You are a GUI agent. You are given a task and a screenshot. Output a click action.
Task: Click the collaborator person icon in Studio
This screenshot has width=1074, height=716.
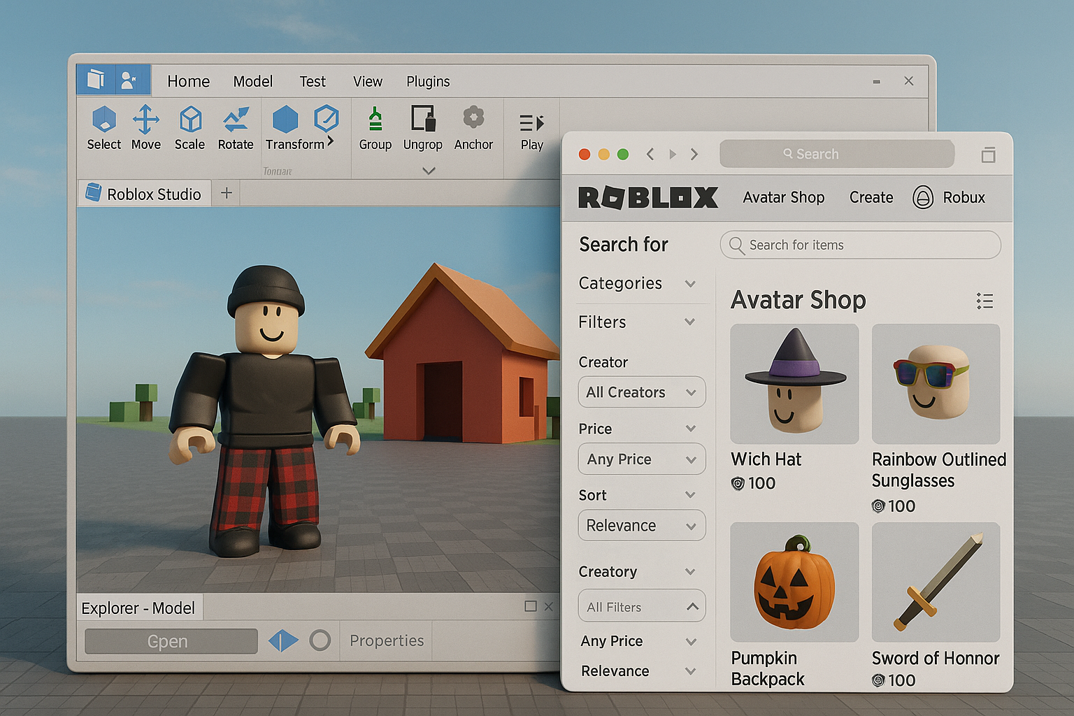coord(129,80)
